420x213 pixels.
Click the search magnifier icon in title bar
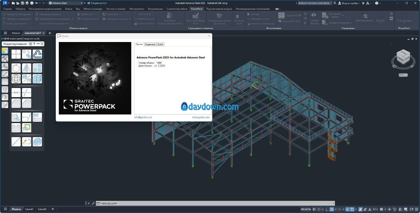tap(335, 3)
